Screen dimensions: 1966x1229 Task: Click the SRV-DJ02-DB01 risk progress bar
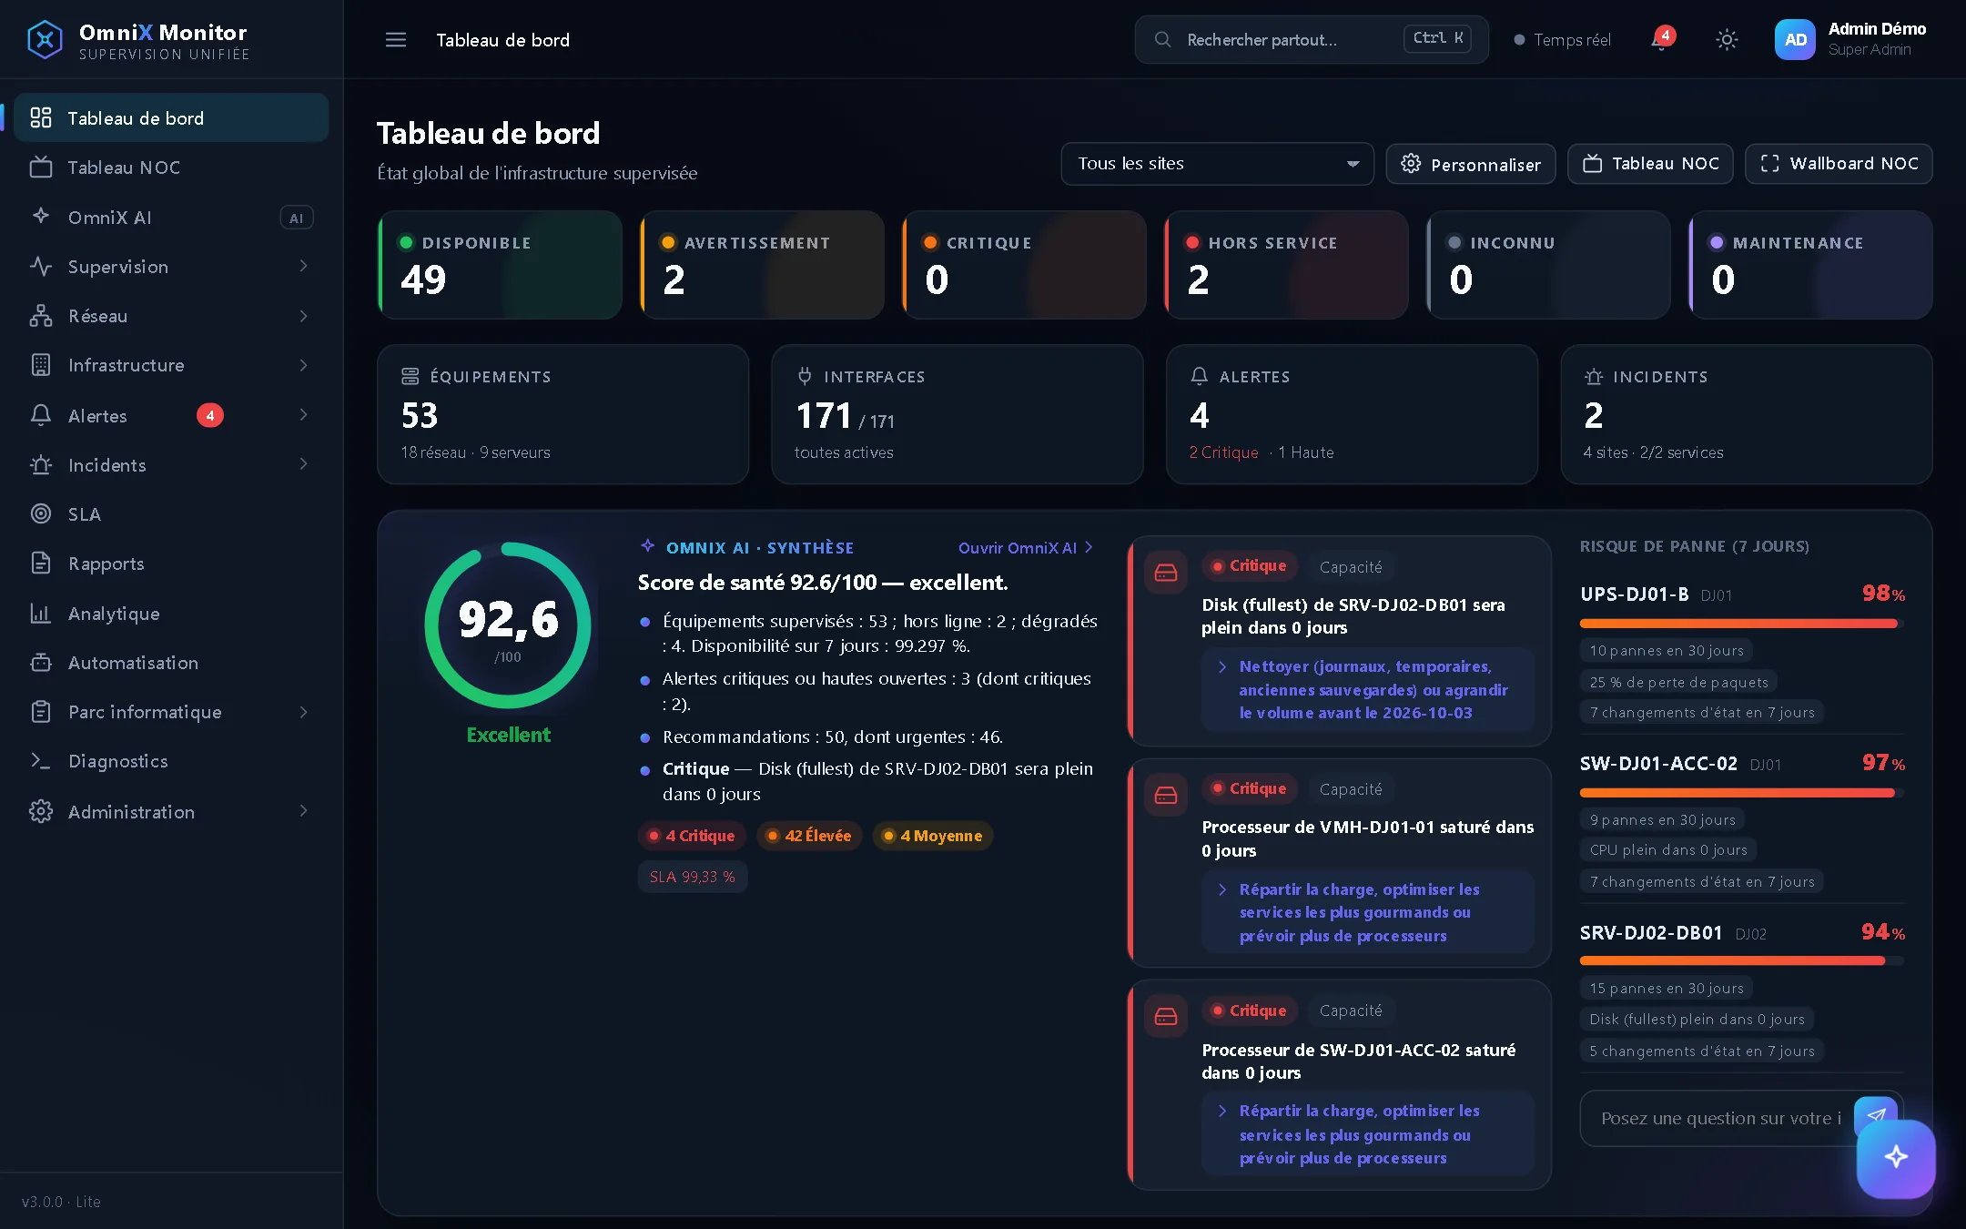[x=1742, y=960]
